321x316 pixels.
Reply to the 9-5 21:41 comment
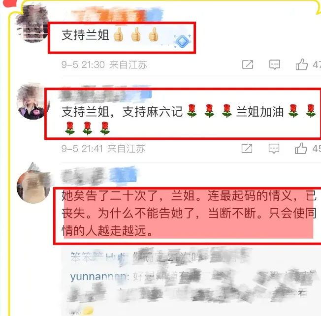[274, 149]
